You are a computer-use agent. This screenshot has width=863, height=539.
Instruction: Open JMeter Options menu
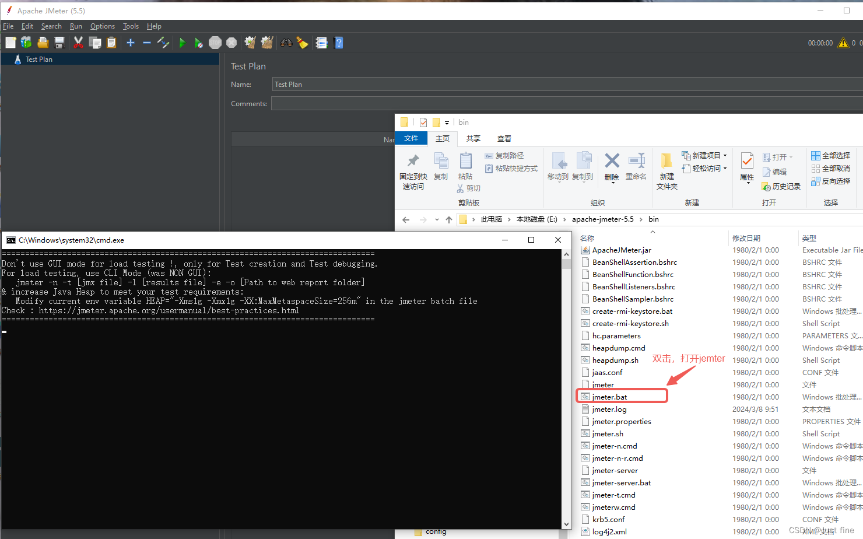pos(103,26)
